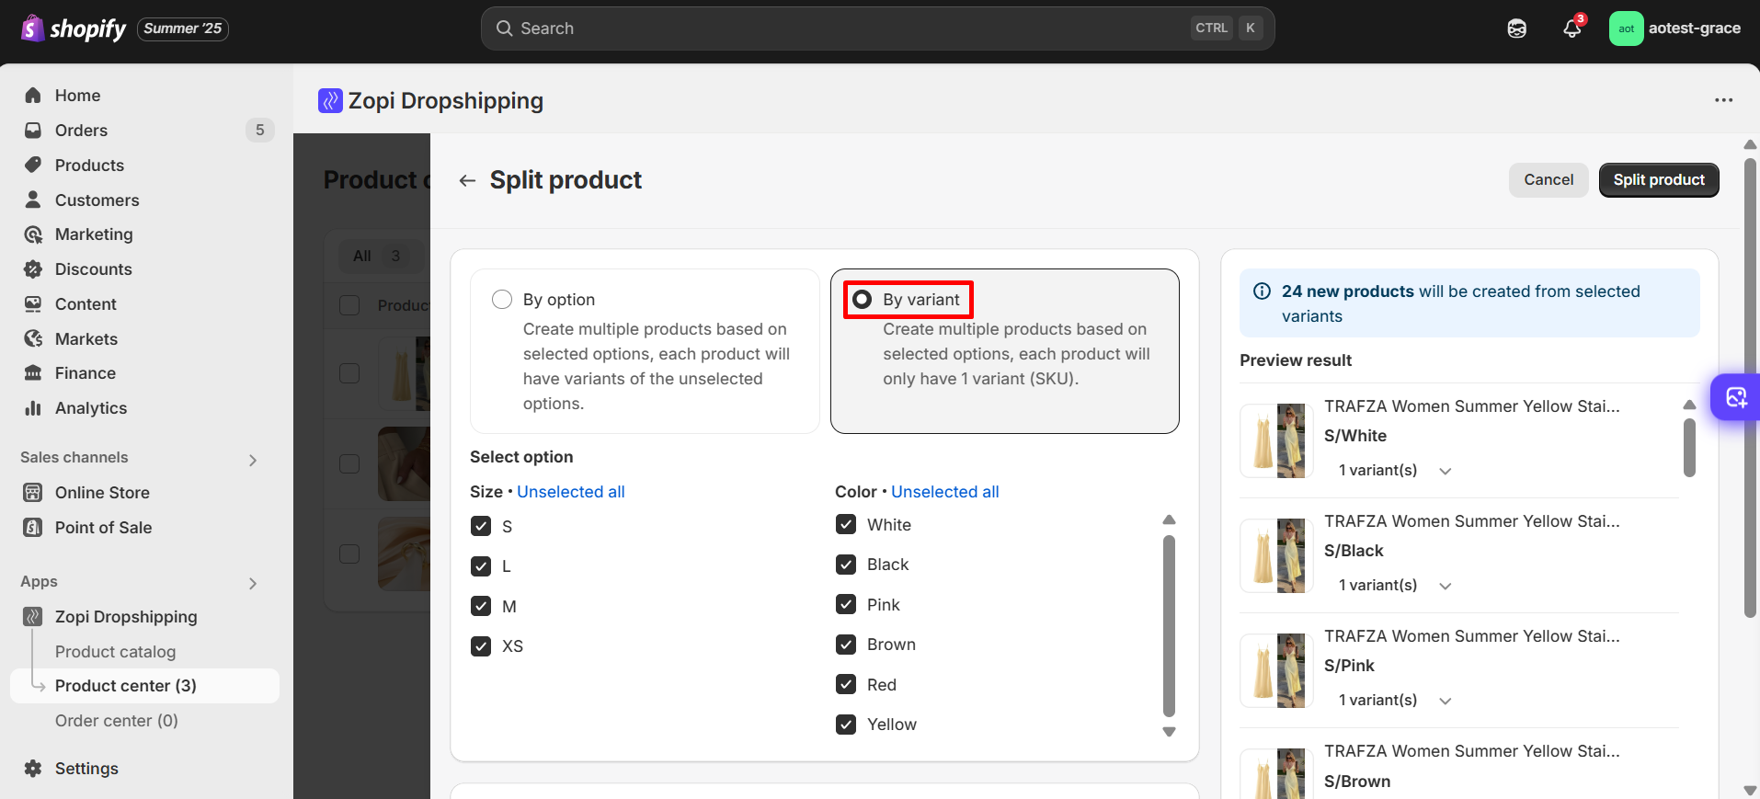The width and height of the screenshot is (1760, 799).
Task: Expand the Apps section chevron
Action: pos(253,583)
